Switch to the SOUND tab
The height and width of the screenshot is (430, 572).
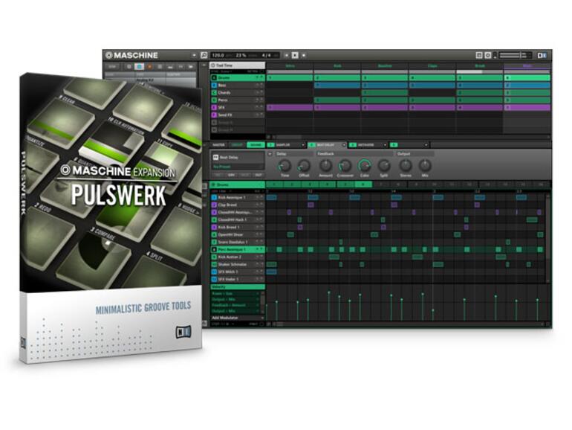(256, 145)
